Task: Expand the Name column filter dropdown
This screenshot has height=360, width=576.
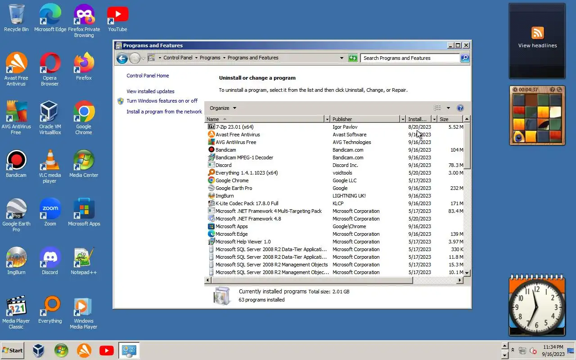Action: pos(327,119)
